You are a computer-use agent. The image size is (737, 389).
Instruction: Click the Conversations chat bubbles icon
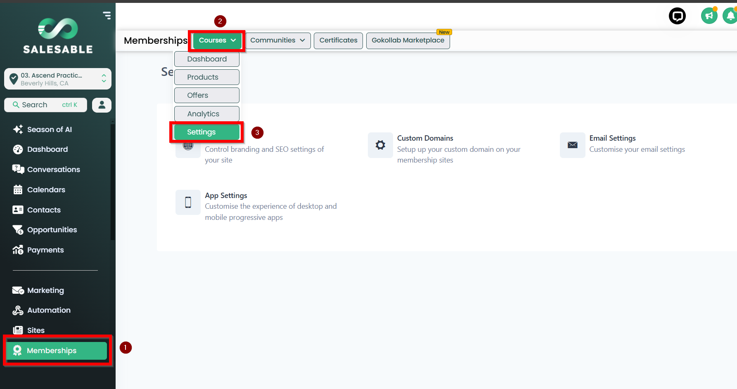18,169
